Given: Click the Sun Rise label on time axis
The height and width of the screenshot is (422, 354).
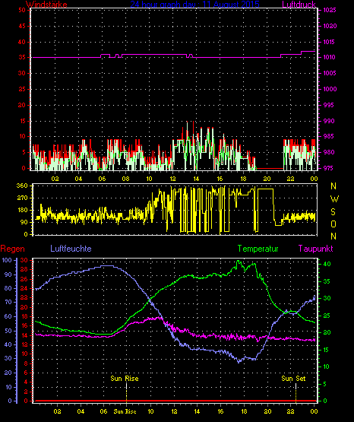Looking at the screenshot, I should (125, 411).
